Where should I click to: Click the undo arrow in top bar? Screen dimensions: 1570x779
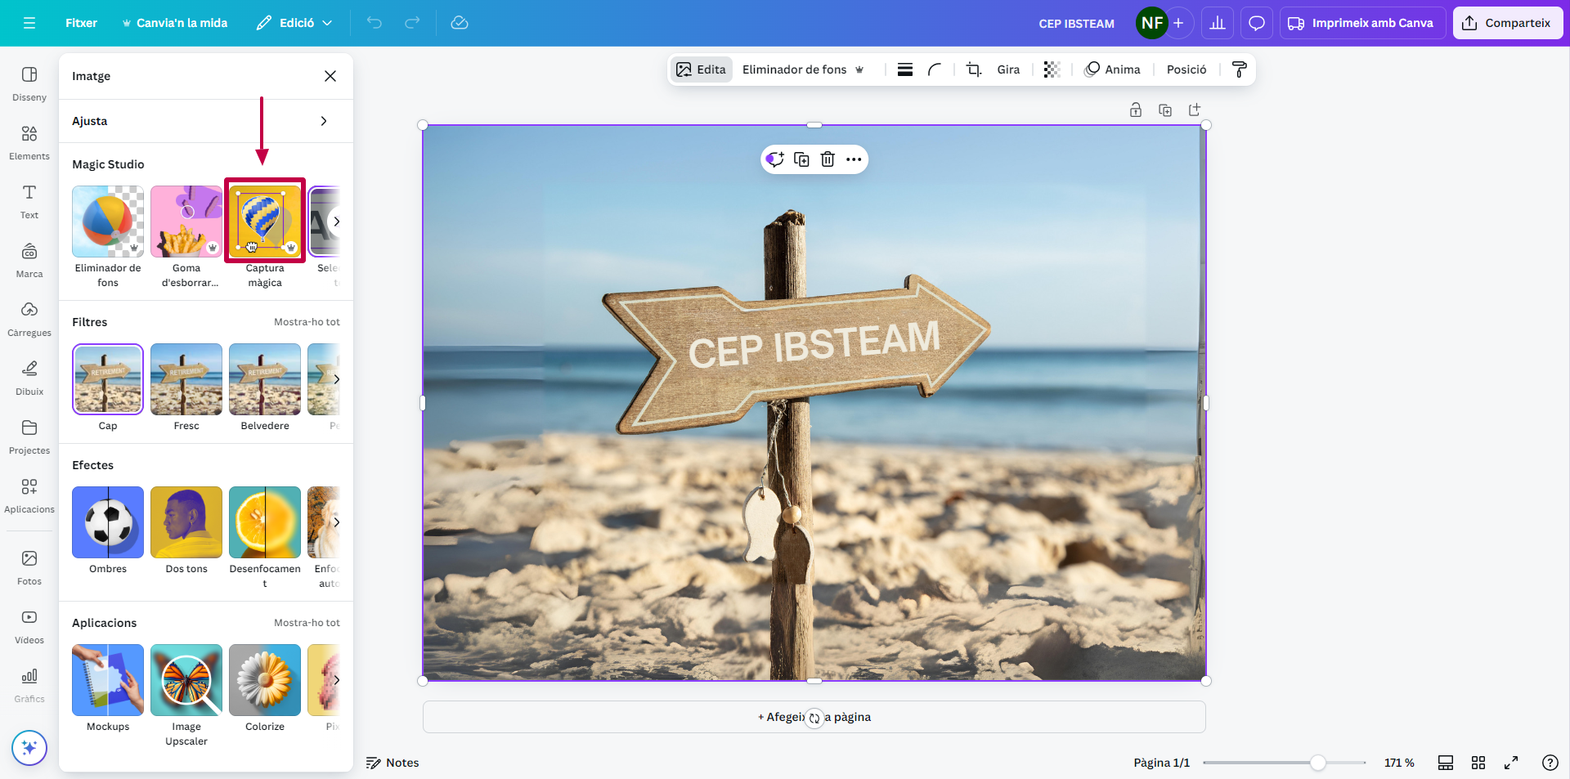point(374,23)
